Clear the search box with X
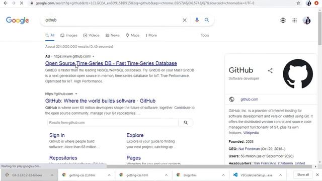This screenshot has height=181, width=322. click(185, 20)
